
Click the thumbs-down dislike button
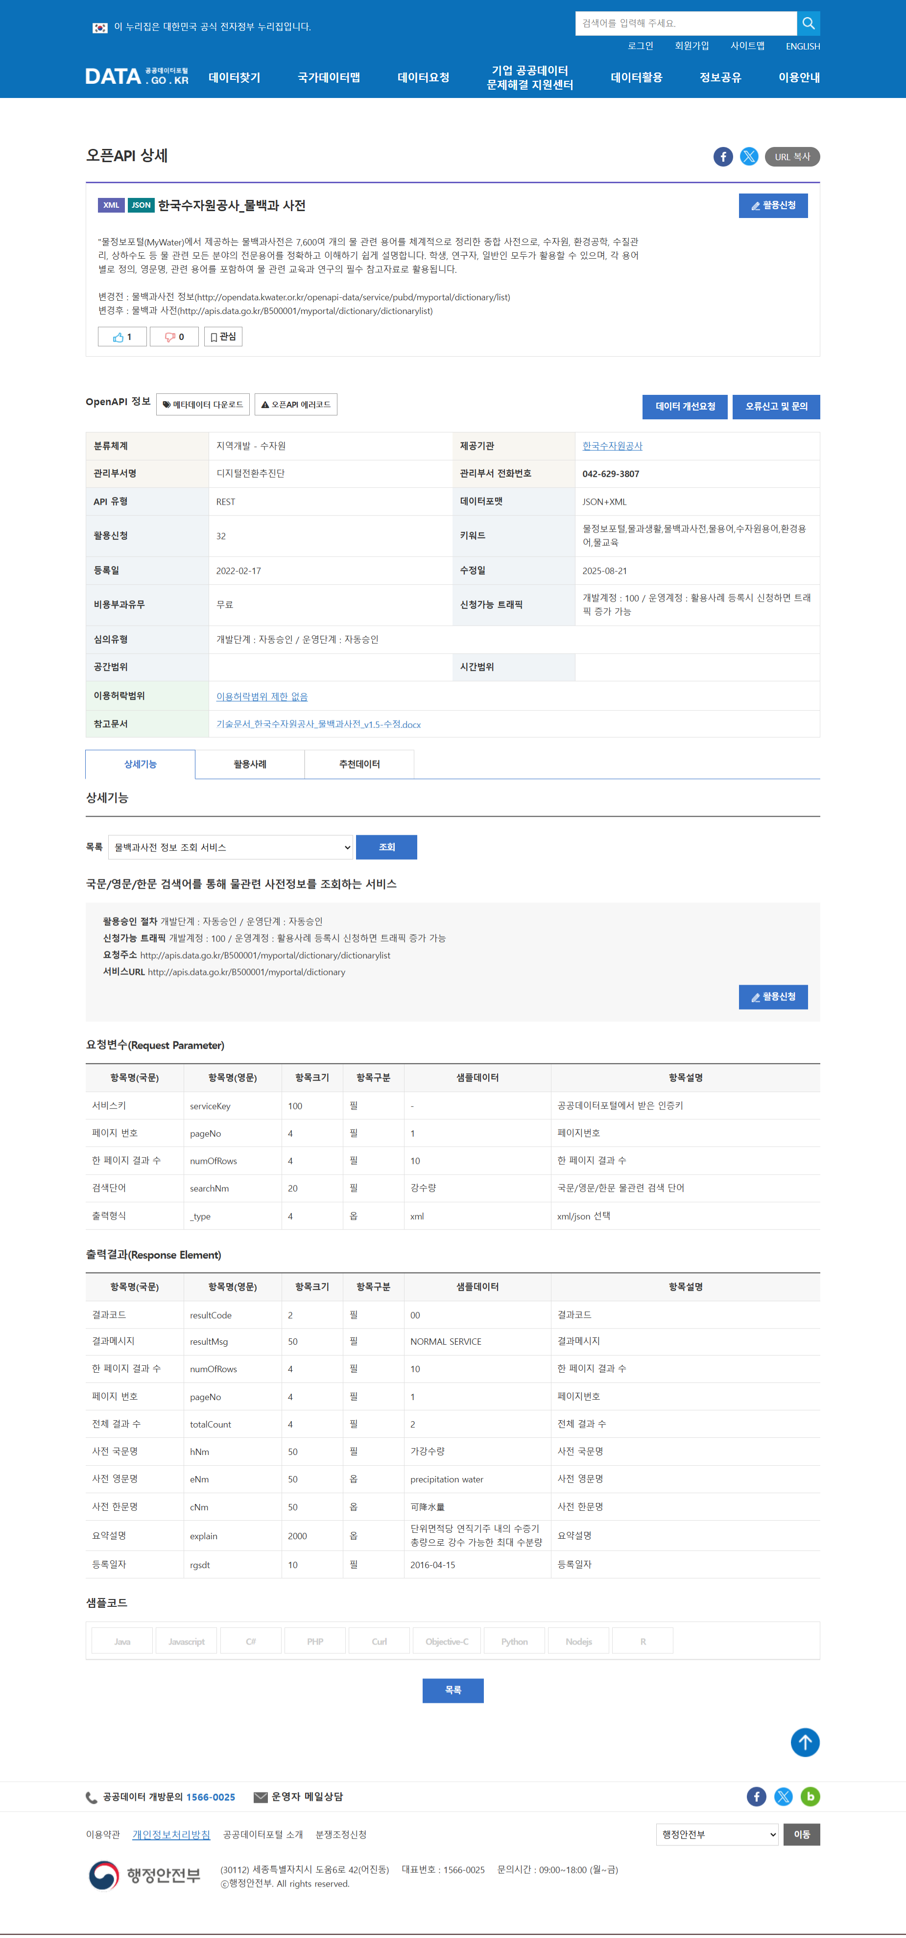click(174, 337)
